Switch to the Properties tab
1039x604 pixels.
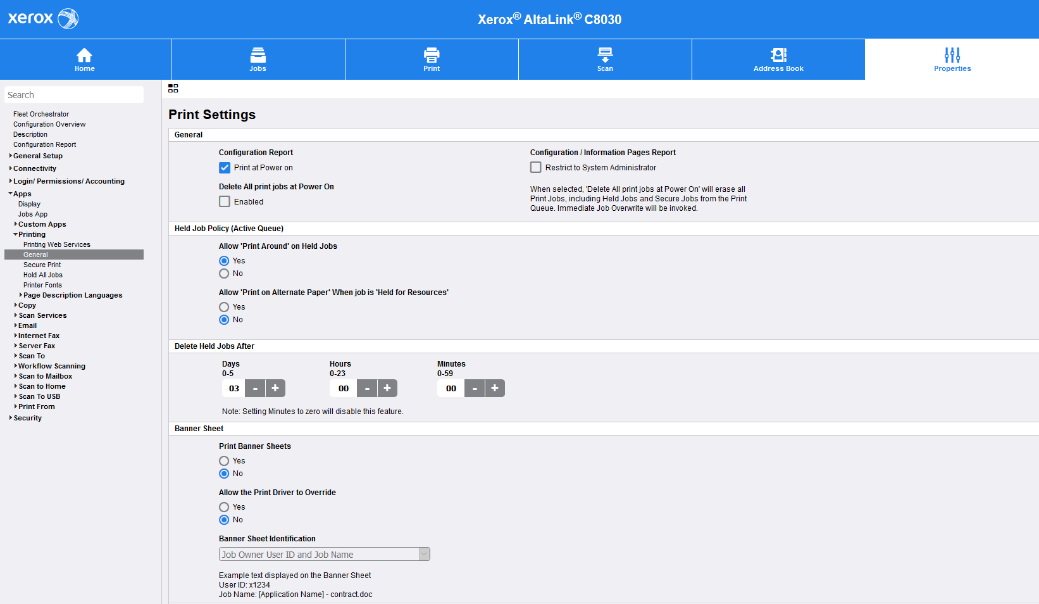click(952, 59)
